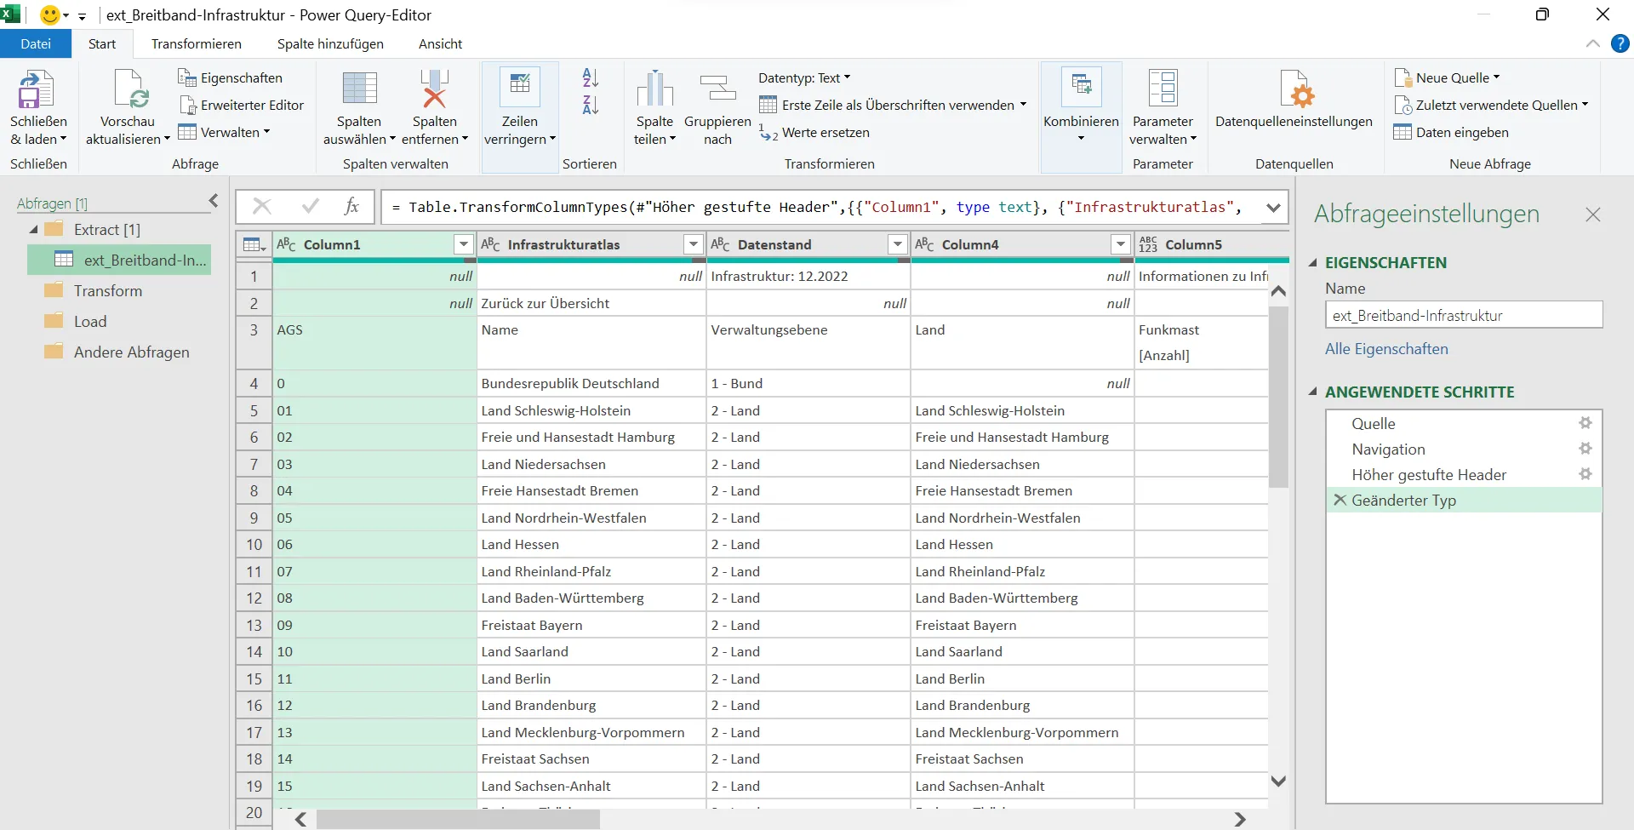Open Eigenschaften for the query

pos(230,77)
